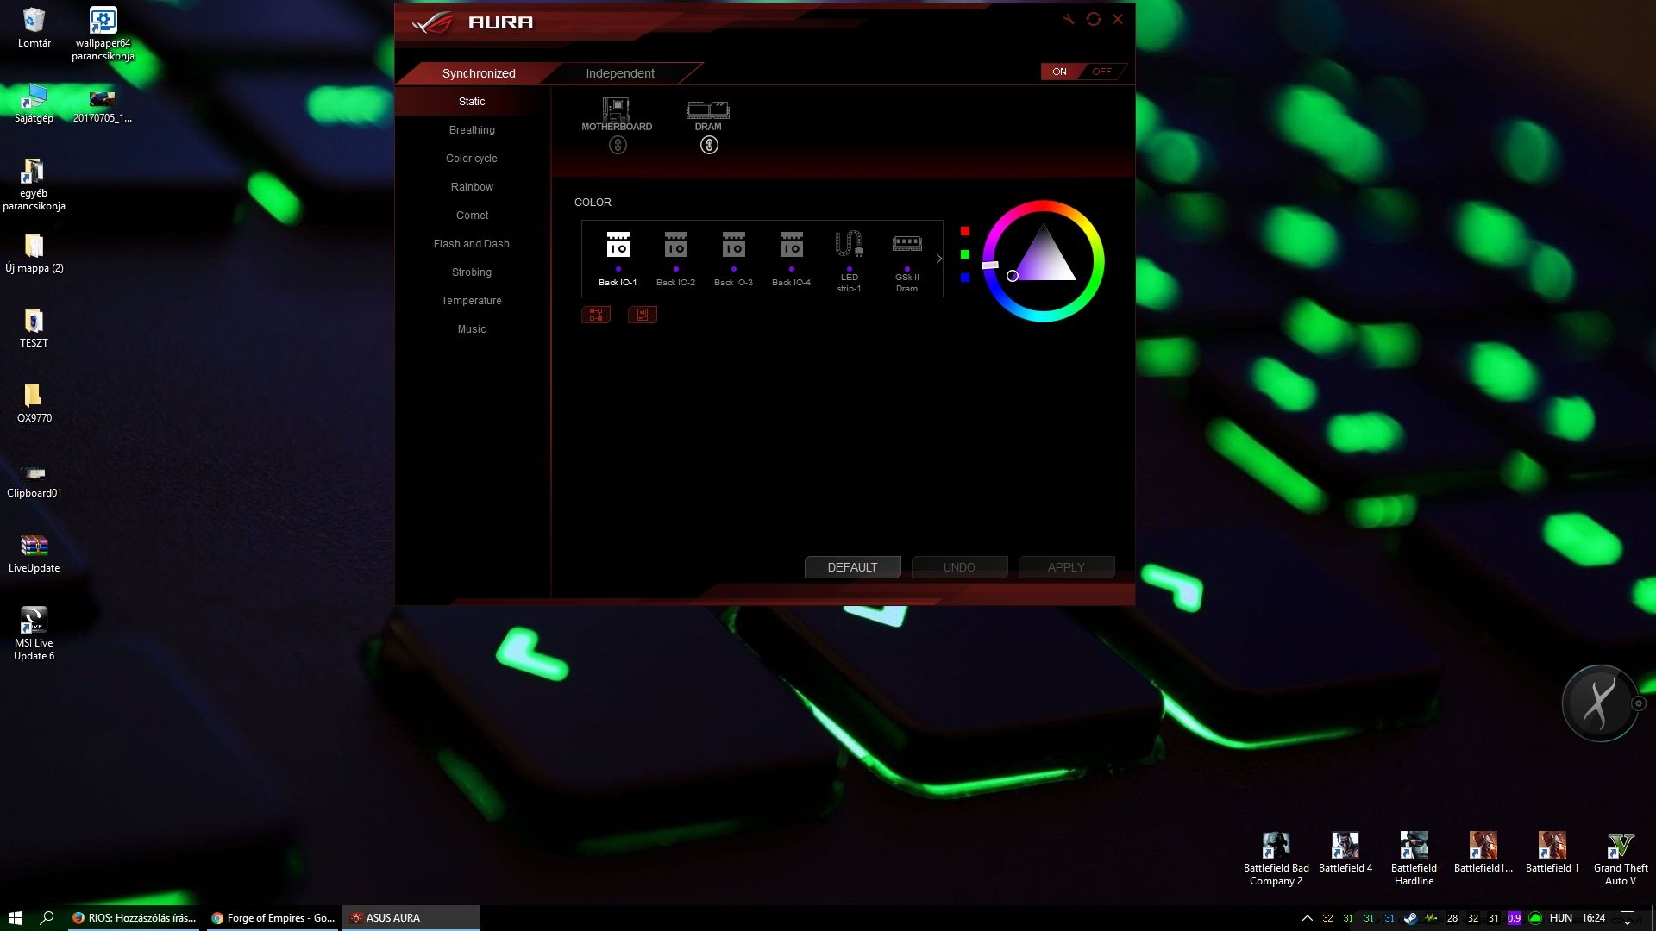Open AURA settings wrench icon
The height and width of the screenshot is (931, 1656).
[1069, 19]
